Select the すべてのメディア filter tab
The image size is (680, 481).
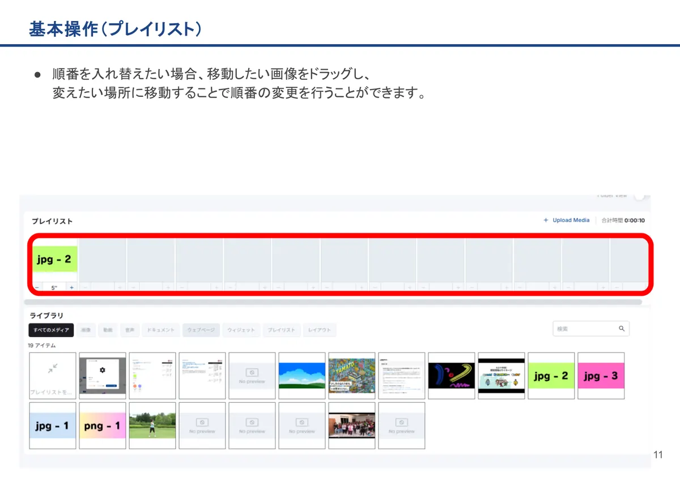(x=51, y=330)
